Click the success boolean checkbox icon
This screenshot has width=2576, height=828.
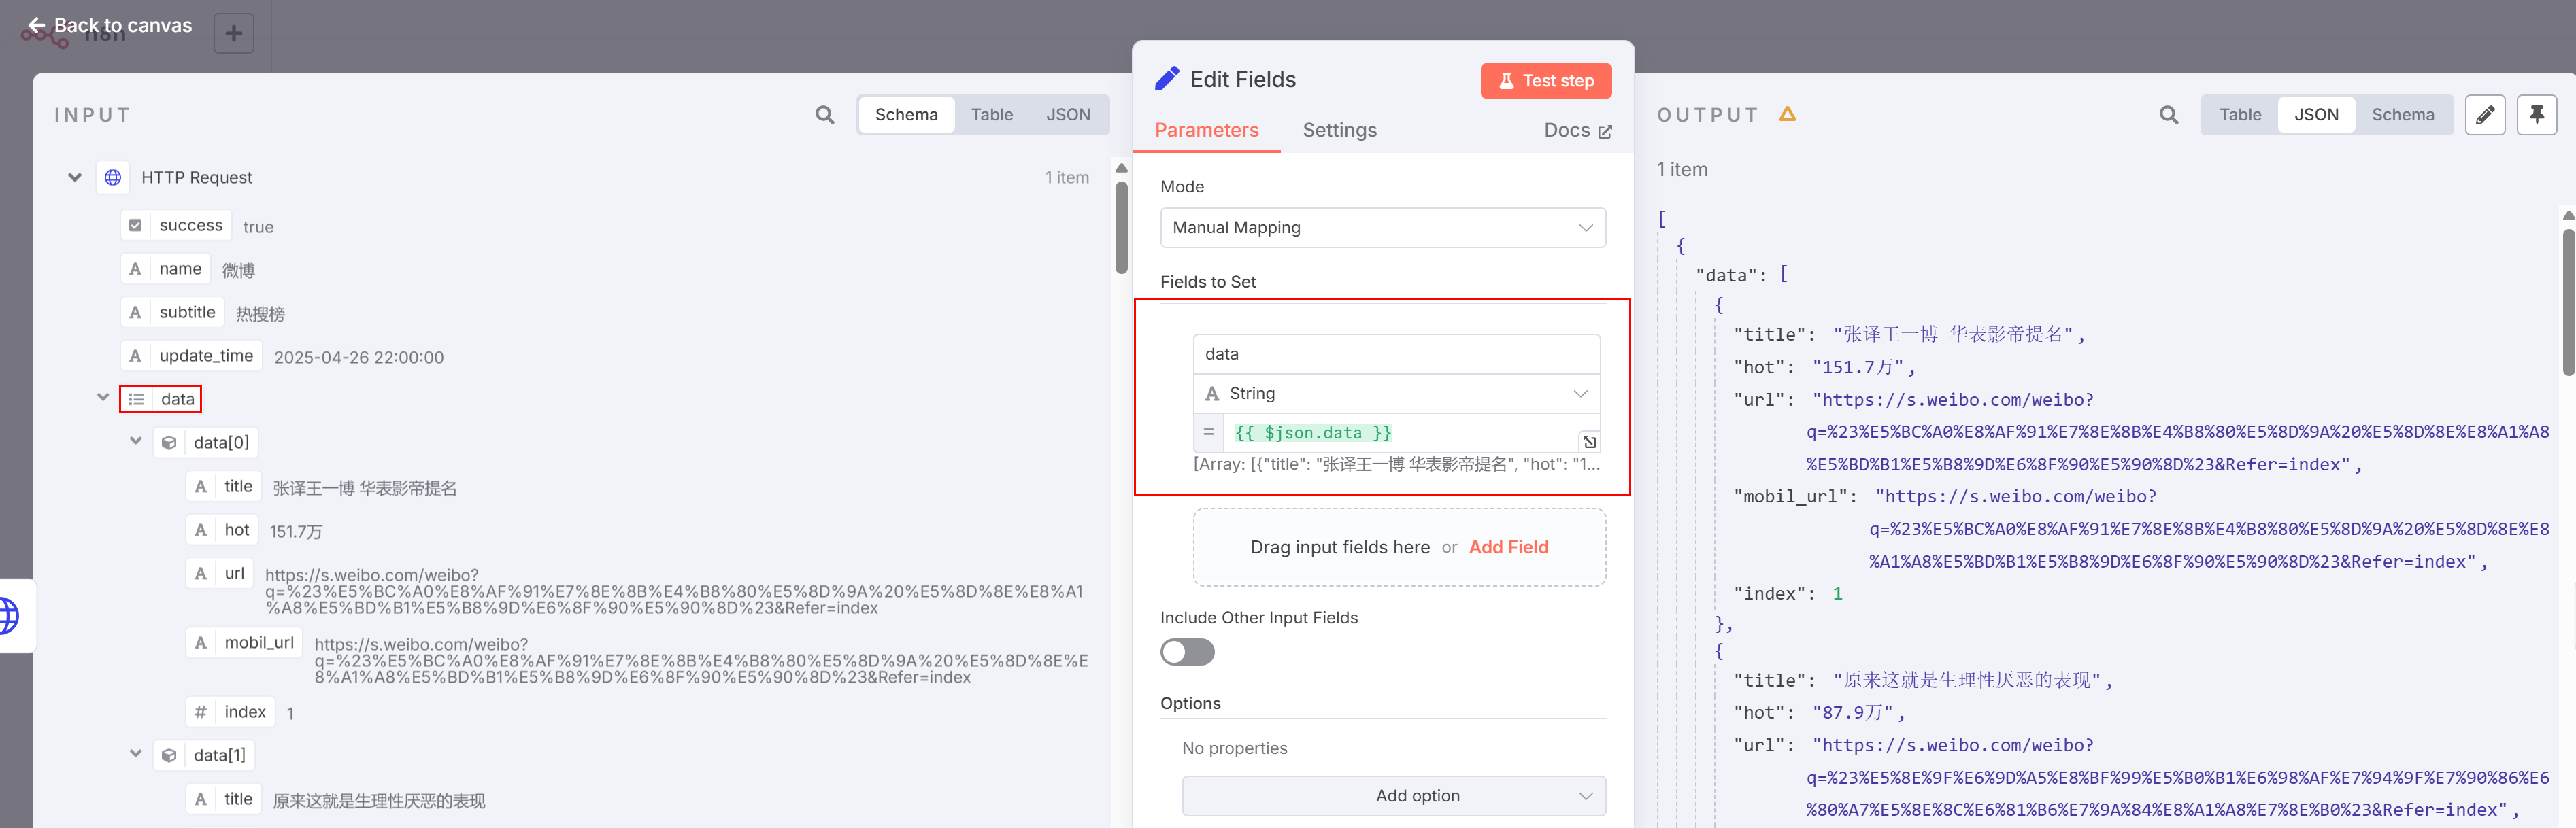tap(136, 226)
